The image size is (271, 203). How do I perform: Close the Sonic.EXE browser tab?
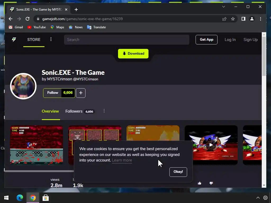[x=66, y=10]
